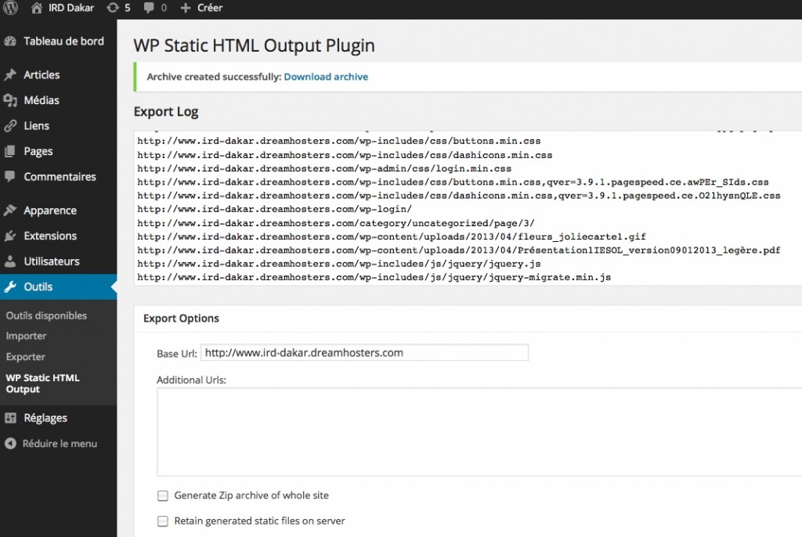Click the Tableau de bord dashboard icon

coord(10,41)
